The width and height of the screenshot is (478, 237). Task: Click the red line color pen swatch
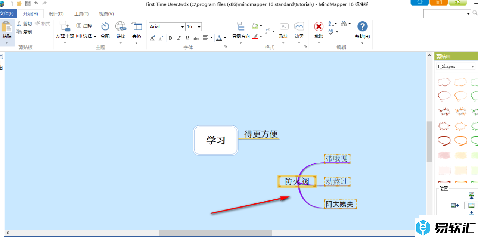pos(255,36)
